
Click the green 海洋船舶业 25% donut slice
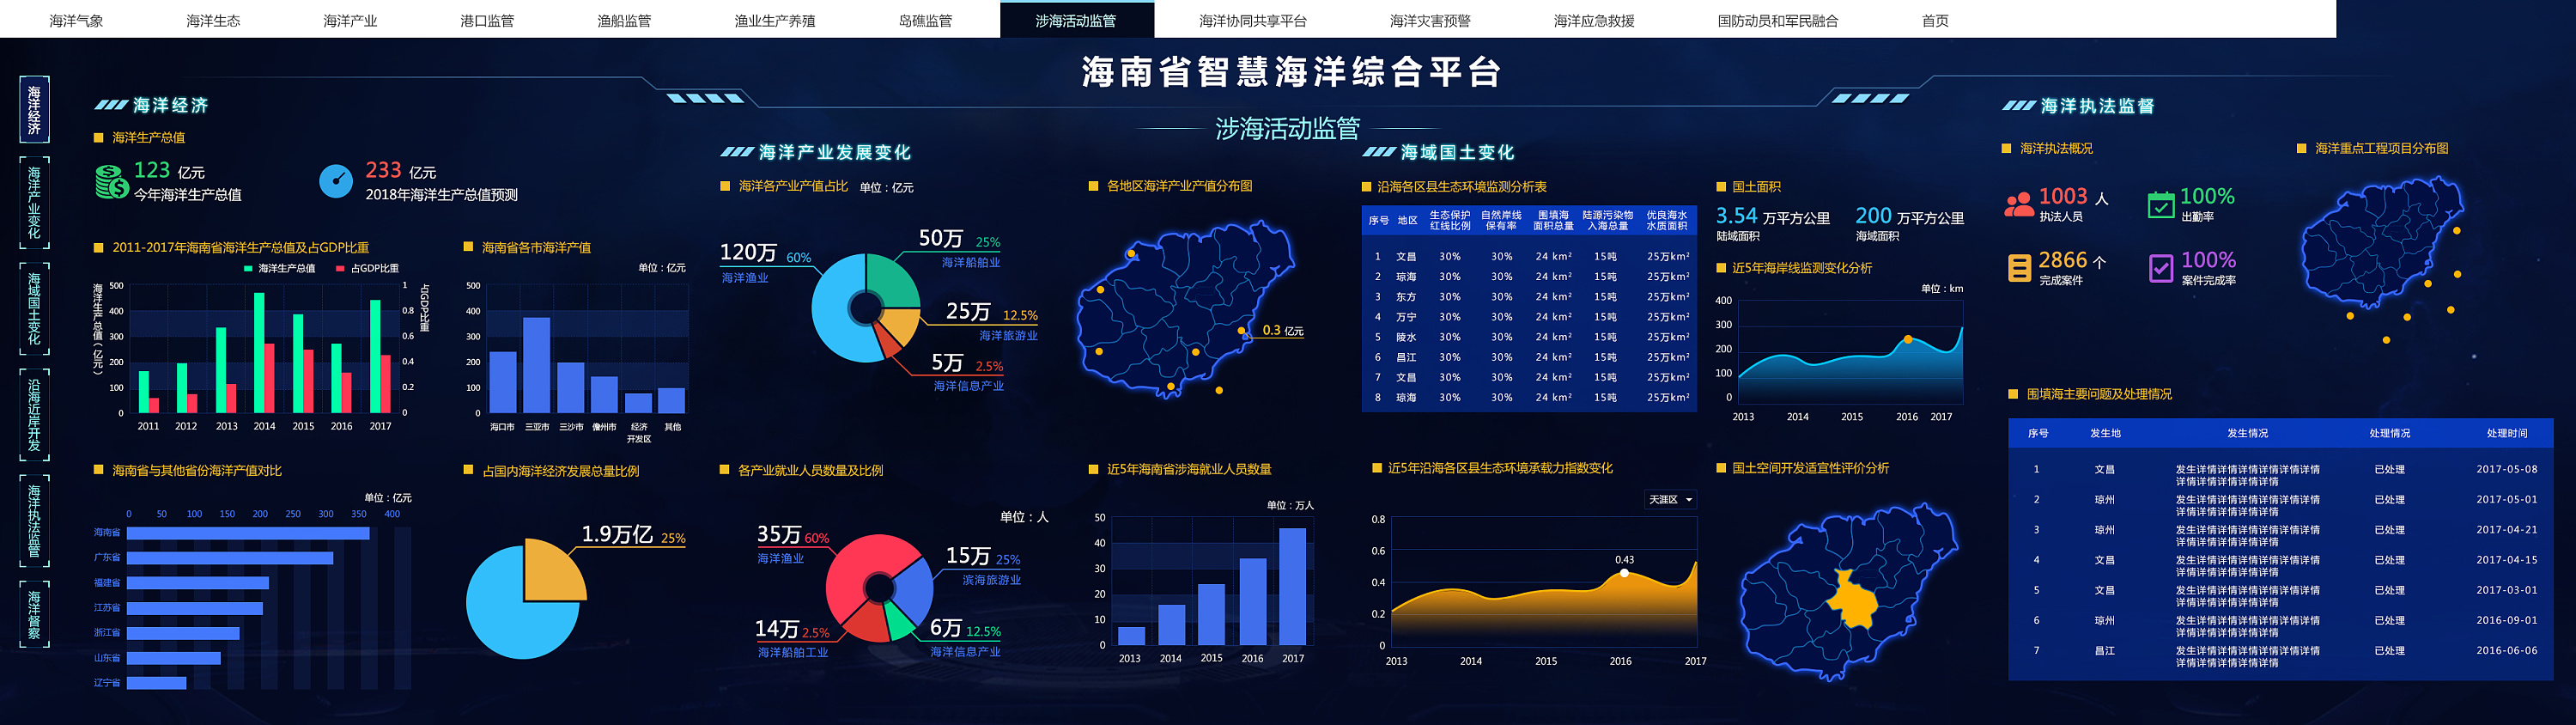(x=894, y=280)
